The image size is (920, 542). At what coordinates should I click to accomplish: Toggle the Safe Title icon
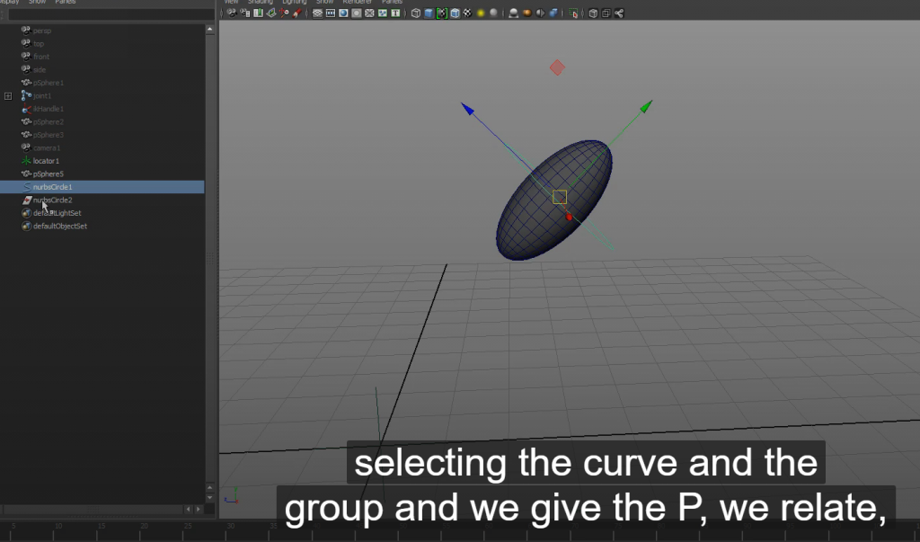pos(395,13)
